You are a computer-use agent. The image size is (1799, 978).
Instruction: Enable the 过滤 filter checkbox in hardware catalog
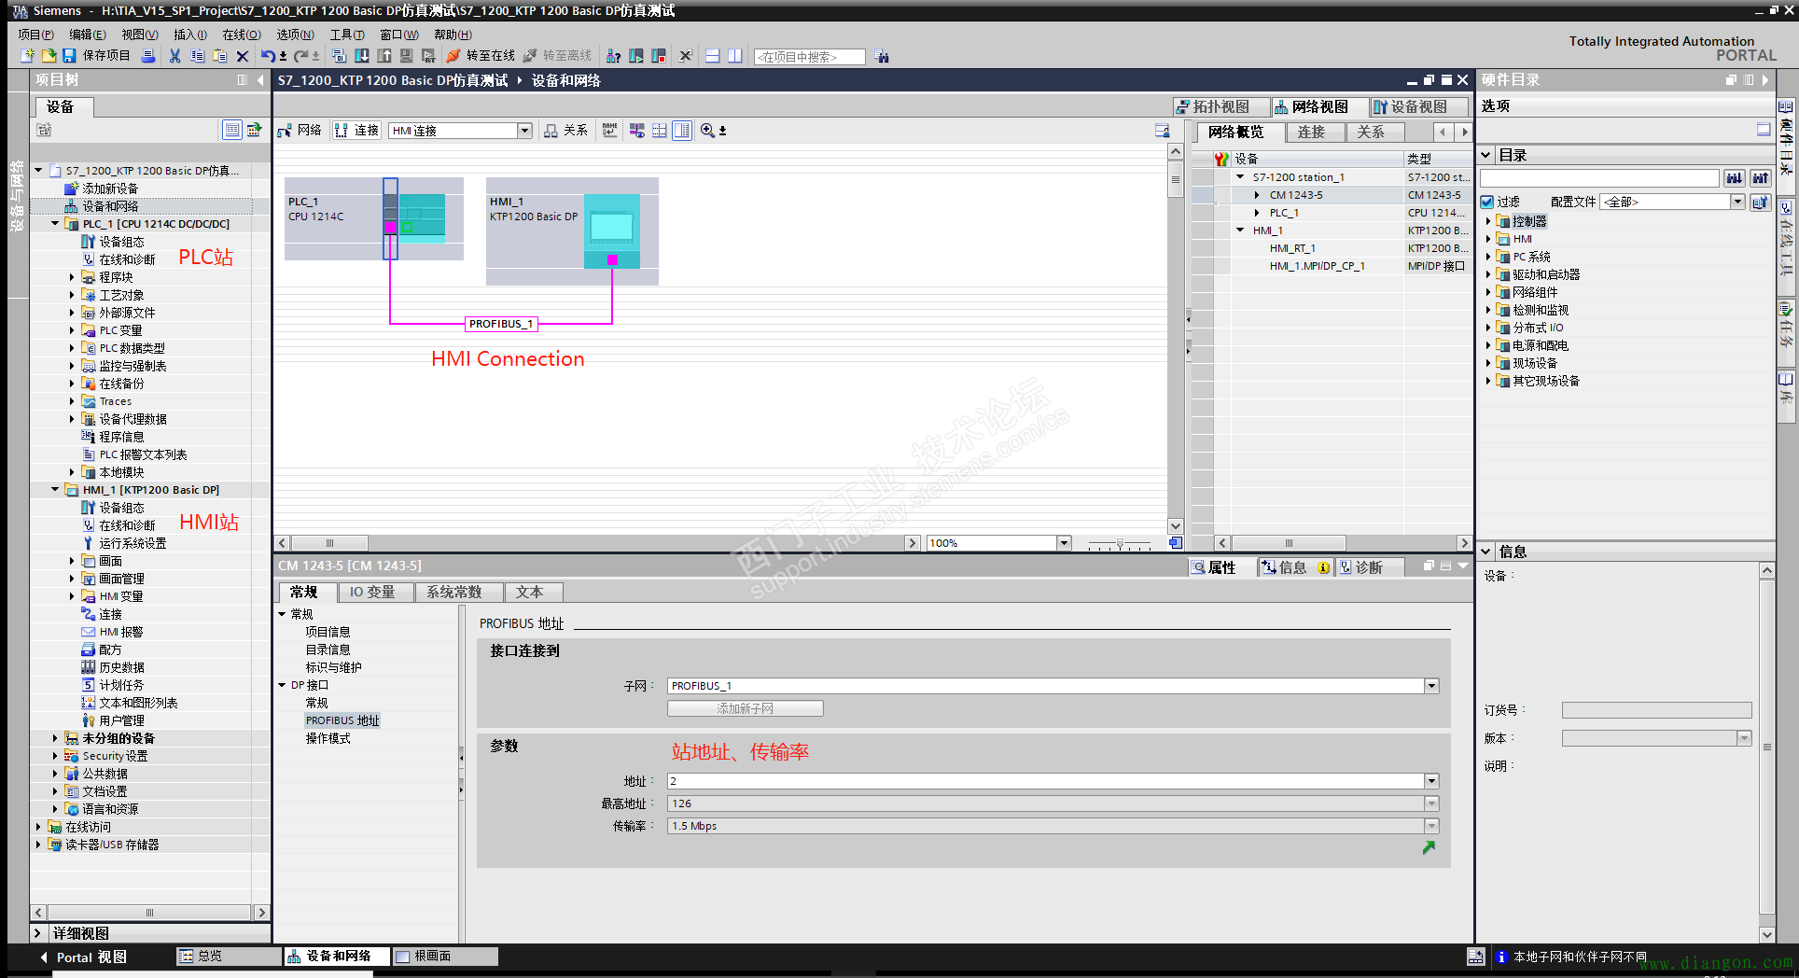point(1487,201)
